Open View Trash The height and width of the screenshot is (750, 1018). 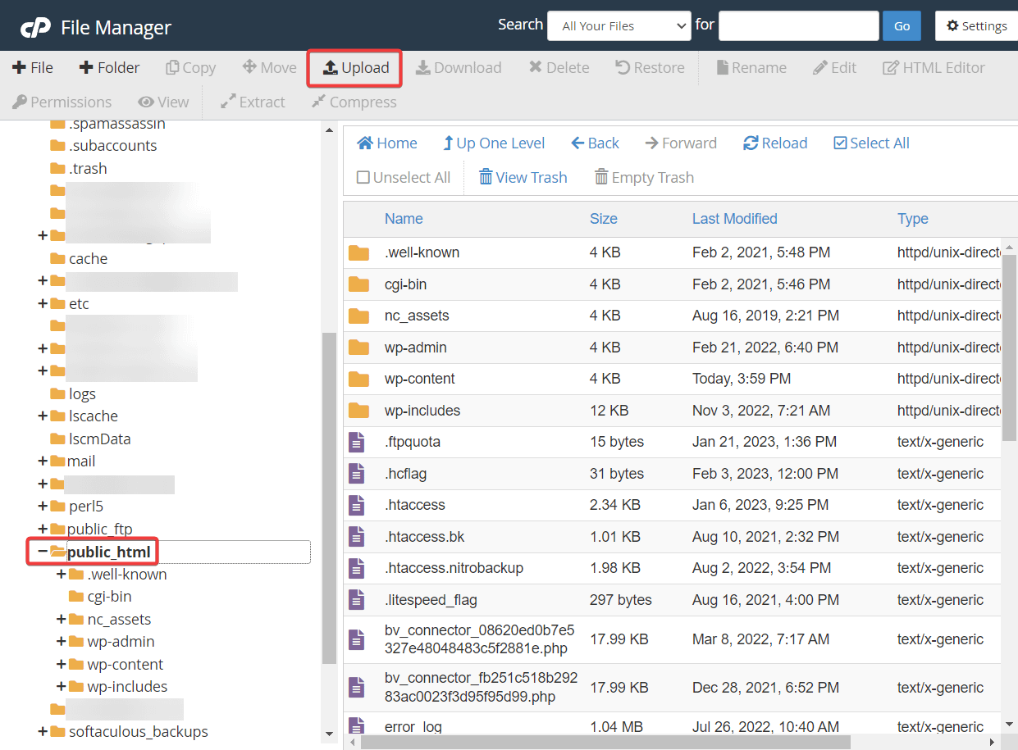pos(523,177)
